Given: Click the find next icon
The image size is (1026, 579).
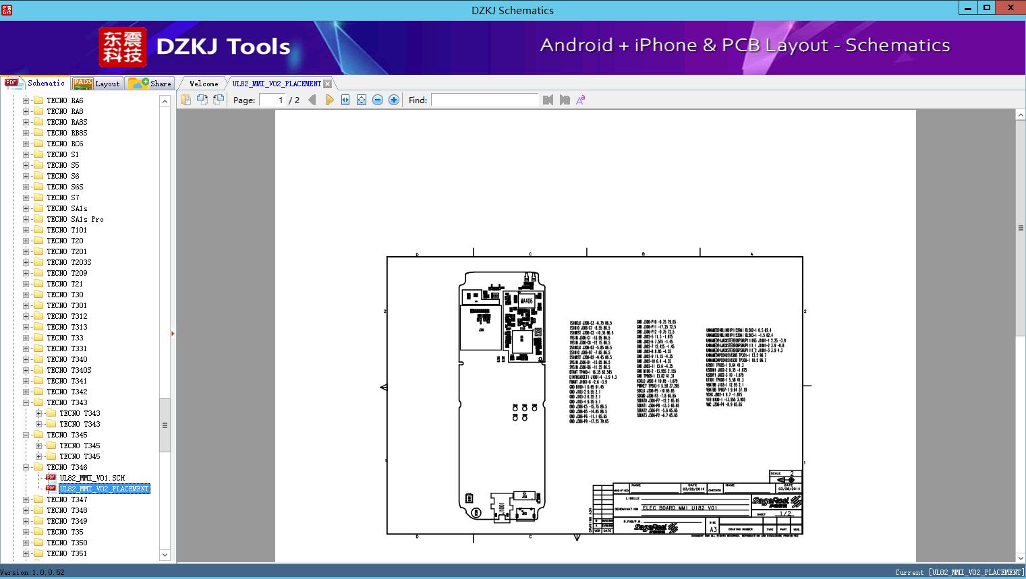Looking at the screenshot, I should pos(565,100).
